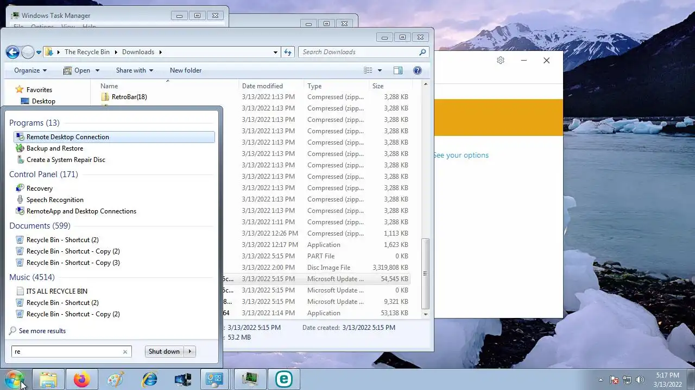The height and width of the screenshot is (390, 695).
Task: Click scrollbar down arrow in file list
Action: pyautogui.click(x=426, y=314)
